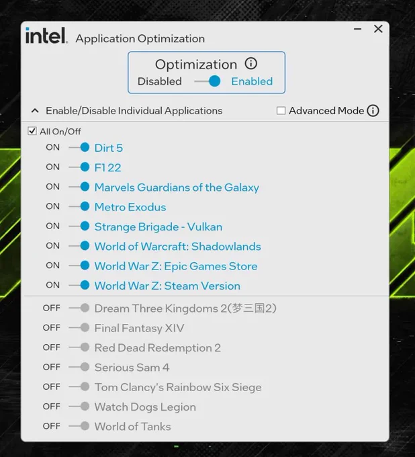Click the Intel logo
Screen dimensions: 415x457
pyautogui.click(x=46, y=36)
